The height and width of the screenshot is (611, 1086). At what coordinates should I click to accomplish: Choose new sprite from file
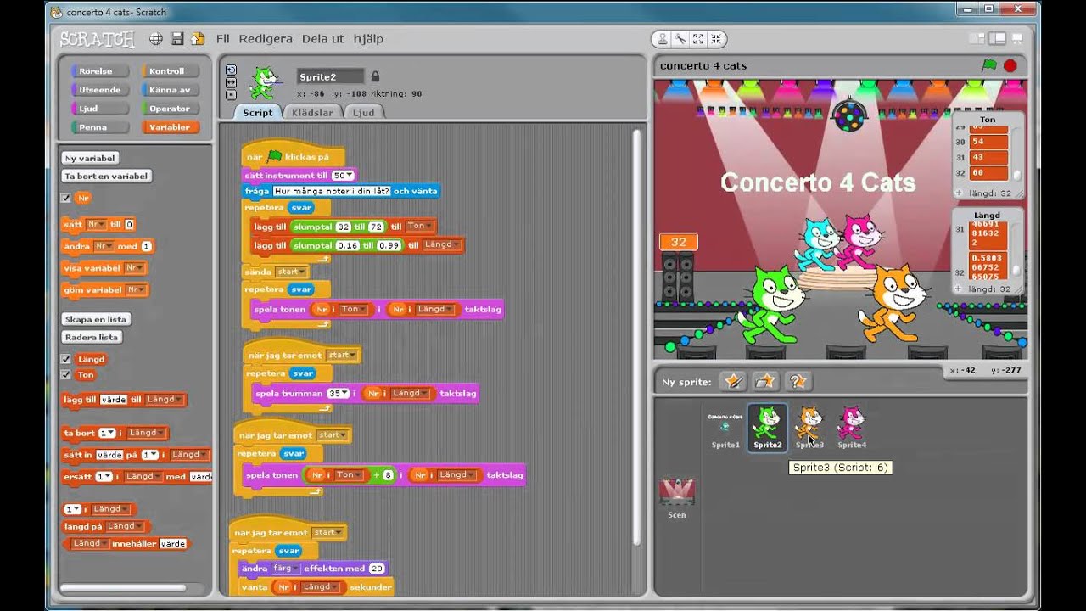coord(765,381)
